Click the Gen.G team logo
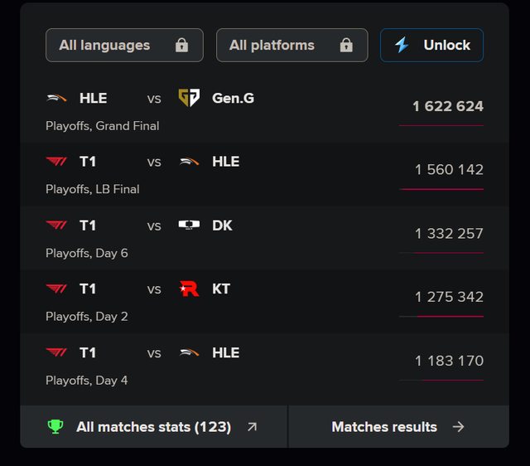Screen dimensions: 530x466 tap(189, 98)
